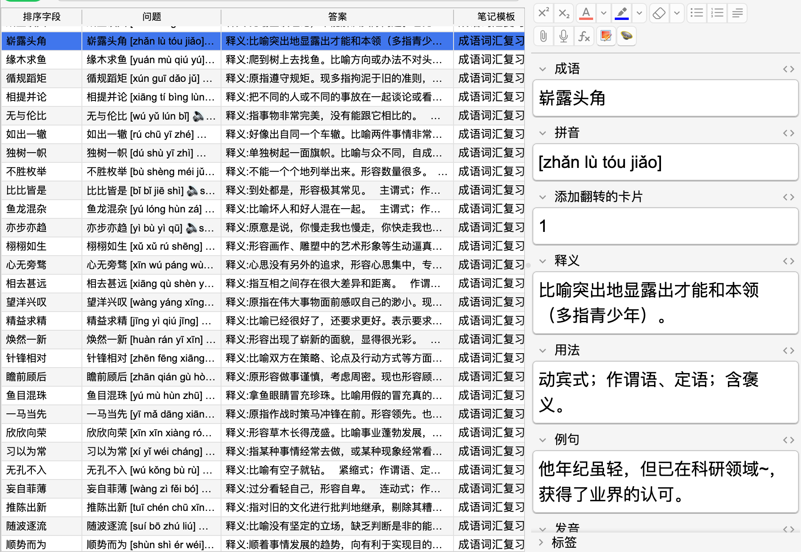Screen dimensions: 801x552
Task: Click into the 释义 field text
Action: click(x=665, y=303)
